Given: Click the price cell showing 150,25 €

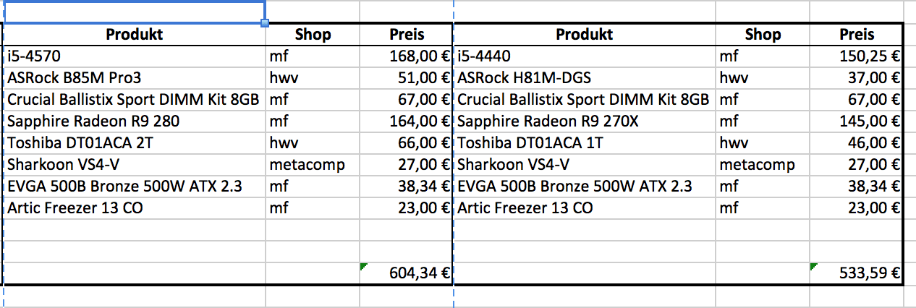Looking at the screenshot, I should coord(856,56).
